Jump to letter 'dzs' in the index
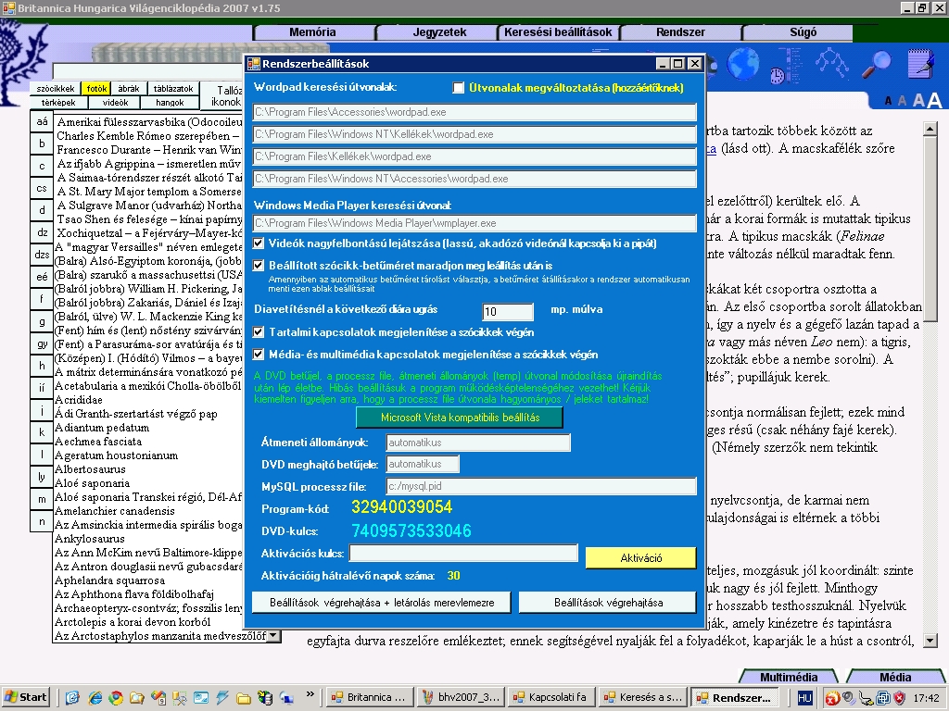The height and width of the screenshot is (711, 949). [42, 255]
